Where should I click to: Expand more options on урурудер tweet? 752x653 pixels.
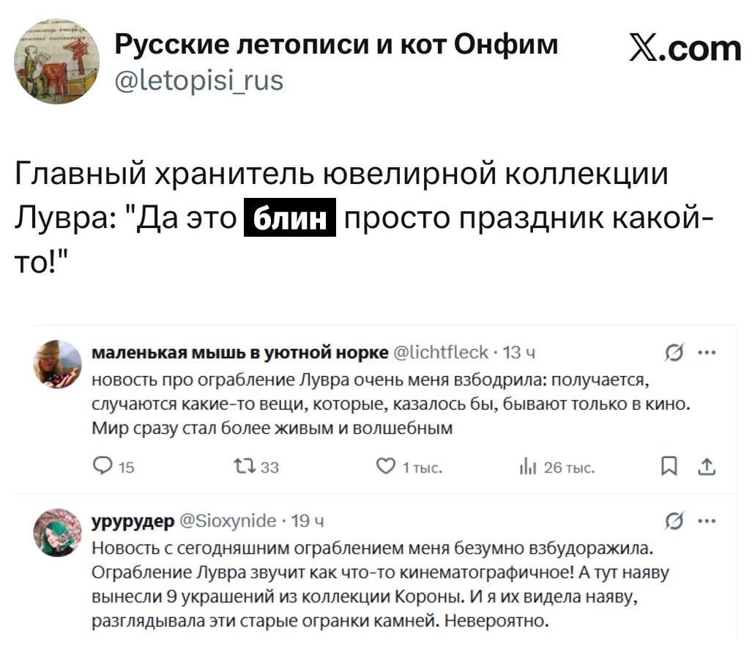(707, 521)
